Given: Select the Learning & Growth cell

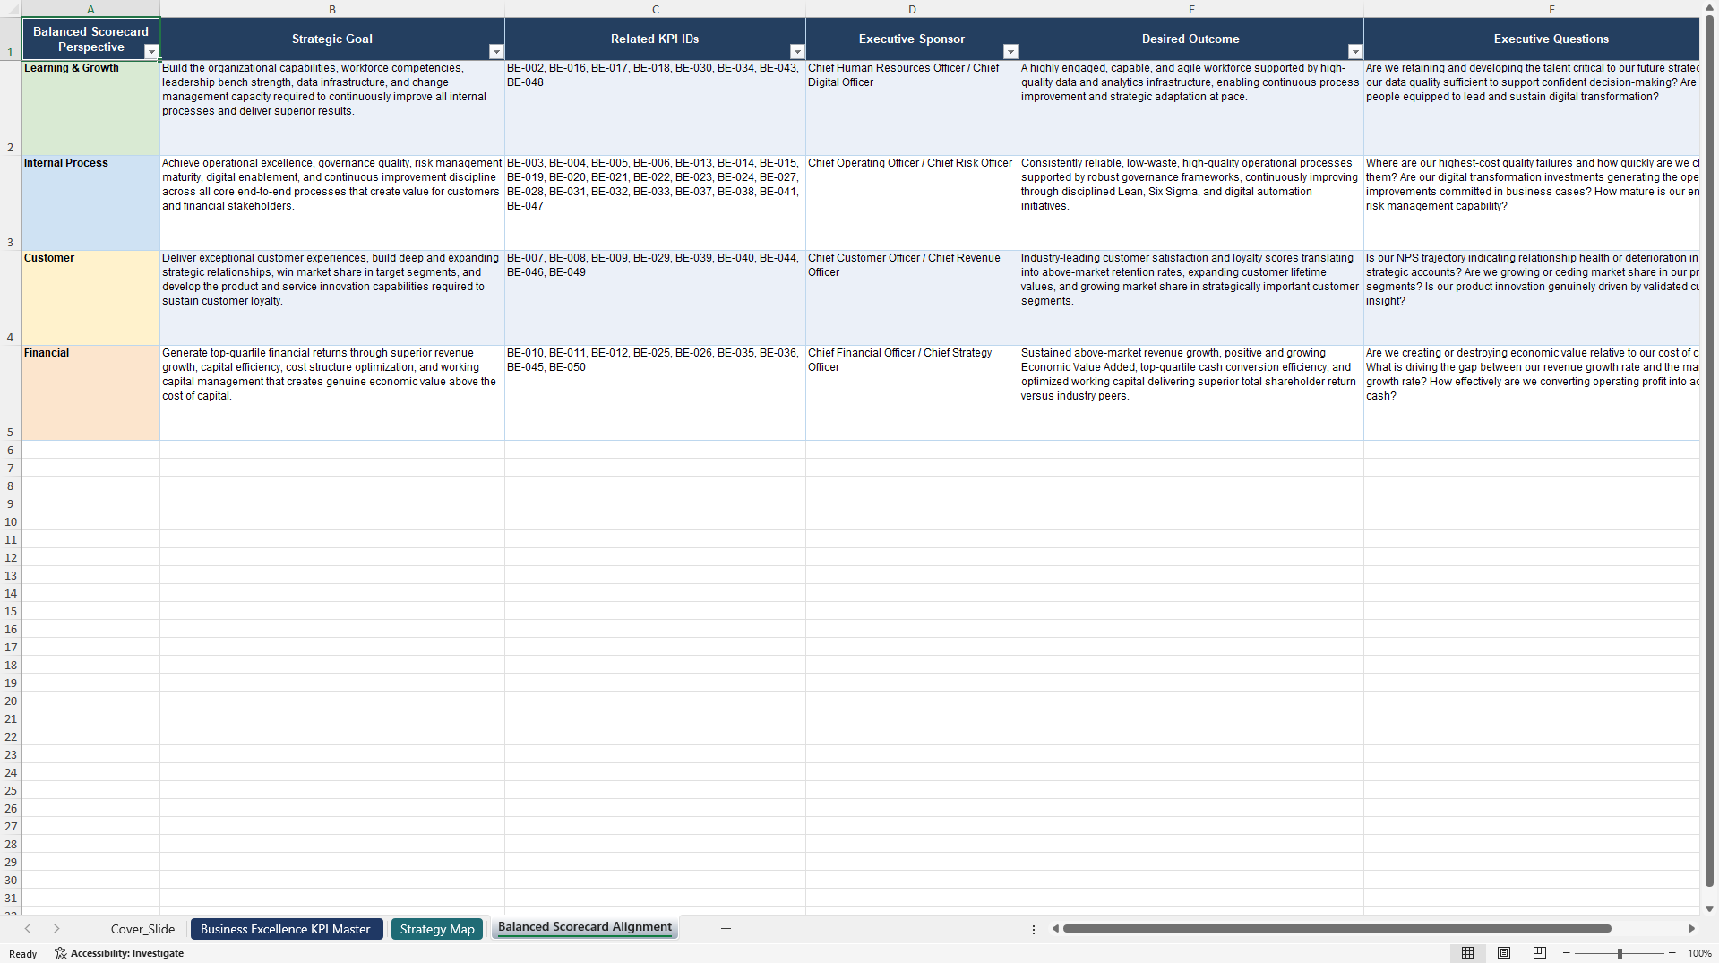Looking at the screenshot, I should [90, 108].
